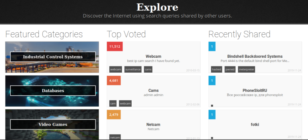Image resolution: width=308 pixels, height=140 pixels.
Task: Select the surveillance tag
Action: point(133,70)
